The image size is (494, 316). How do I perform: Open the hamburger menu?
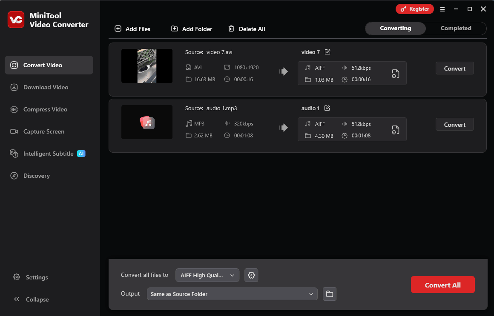click(442, 9)
